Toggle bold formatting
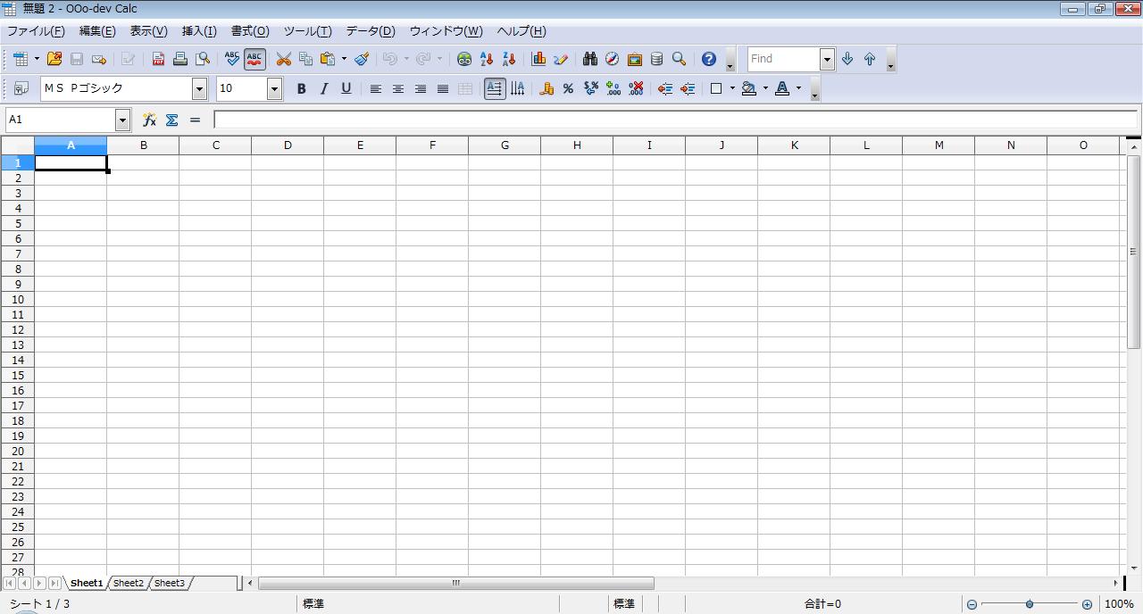The height and width of the screenshot is (614, 1143). click(301, 88)
